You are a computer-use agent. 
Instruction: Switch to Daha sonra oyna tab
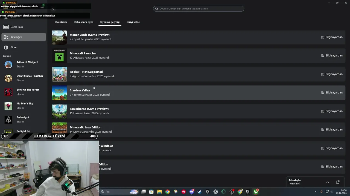coord(83,22)
